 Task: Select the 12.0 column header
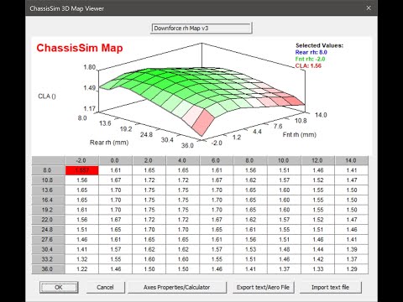click(318, 160)
